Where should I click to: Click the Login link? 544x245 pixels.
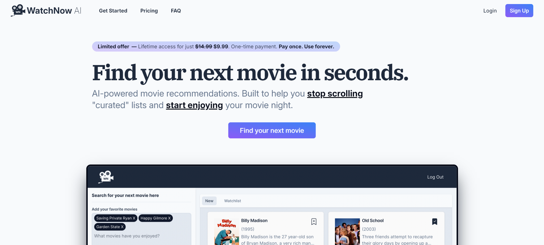point(490,11)
